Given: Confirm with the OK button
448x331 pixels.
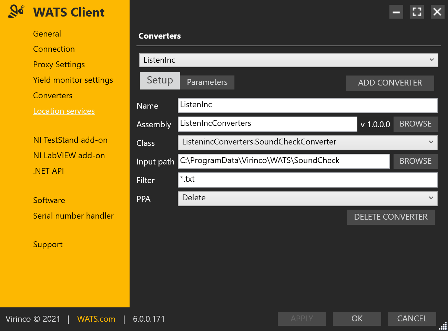Looking at the screenshot, I should [x=357, y=319].
